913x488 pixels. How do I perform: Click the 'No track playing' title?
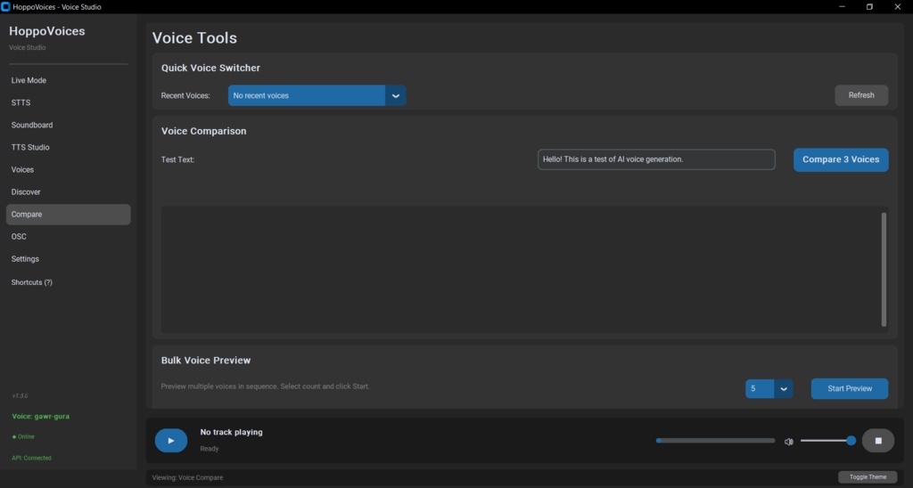tap(231, 432)
